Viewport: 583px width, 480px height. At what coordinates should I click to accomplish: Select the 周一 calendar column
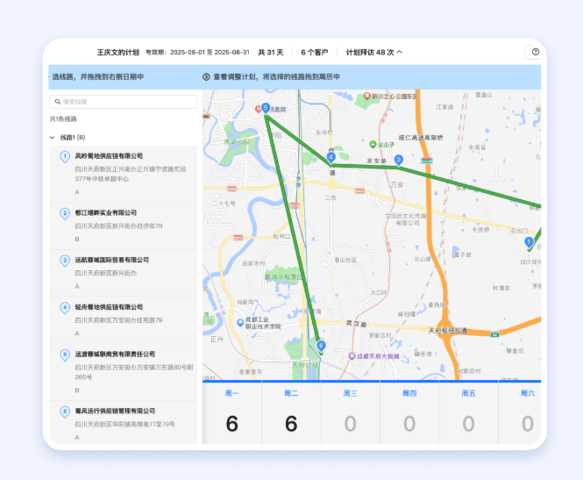coord(232,413)
